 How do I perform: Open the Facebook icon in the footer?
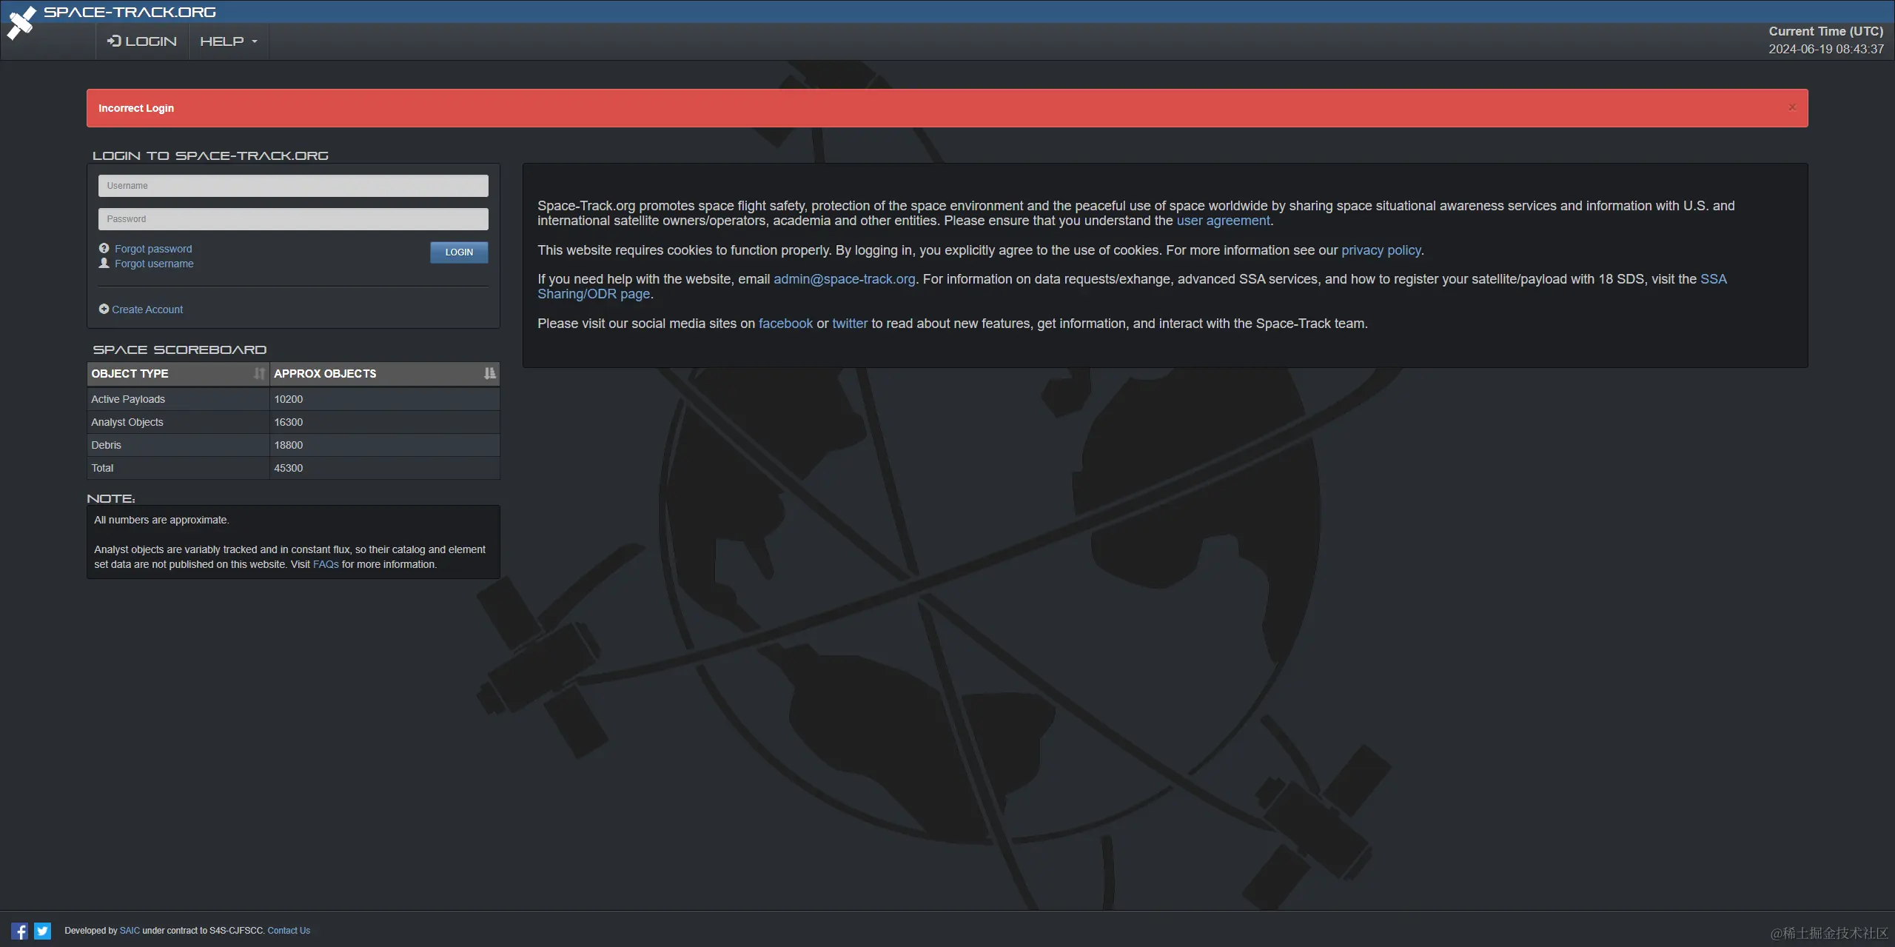(20, 931)
